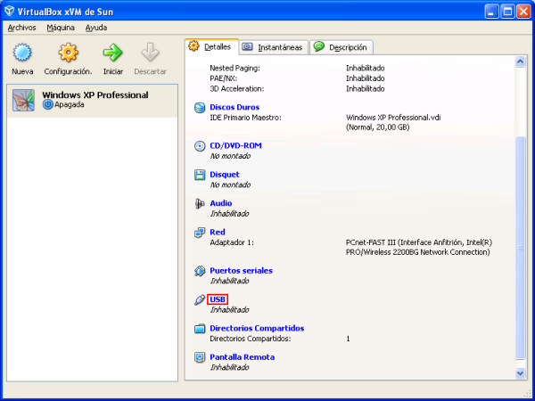Open the Archivos menu
Screen dimensions: 535x401
(21, 28)
